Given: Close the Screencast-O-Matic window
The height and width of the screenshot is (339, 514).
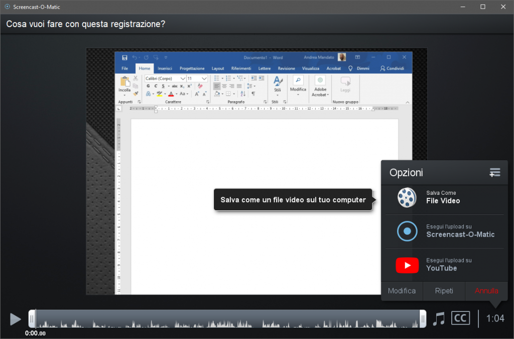Looking at the screenshot, I should [x=503, y=7].
